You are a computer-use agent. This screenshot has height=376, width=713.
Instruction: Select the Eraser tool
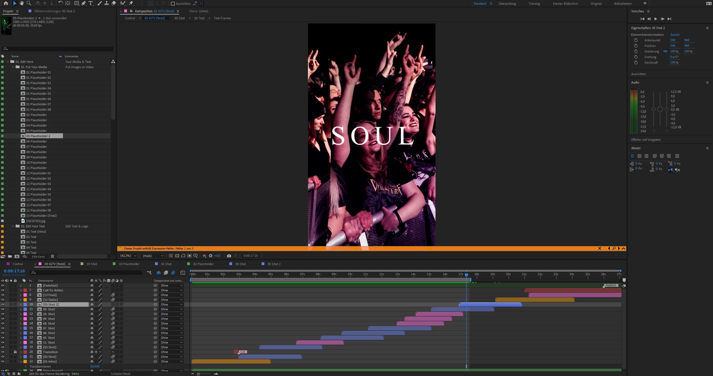[114, 3]
